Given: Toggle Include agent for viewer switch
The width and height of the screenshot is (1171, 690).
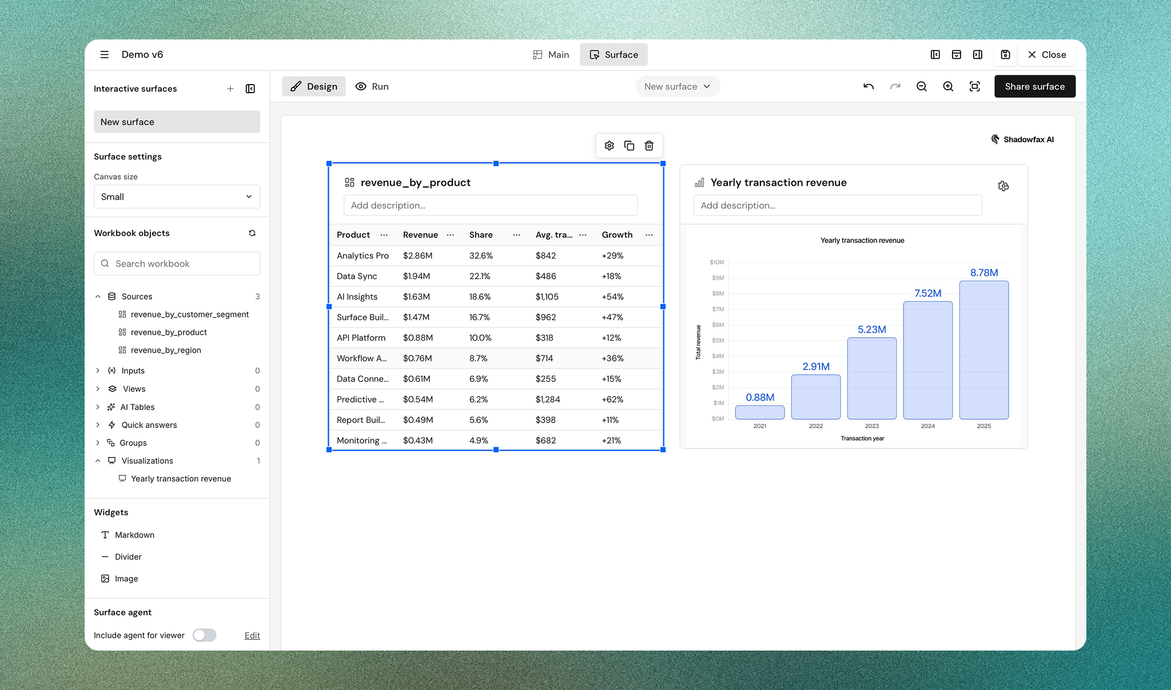Looking at the screenshot, I should click(x=204, y=635).
